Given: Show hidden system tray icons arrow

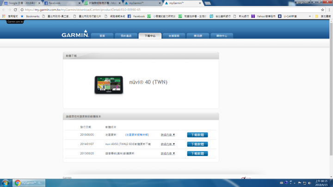Looking at the screenshot, I should (x=295, y=183).
